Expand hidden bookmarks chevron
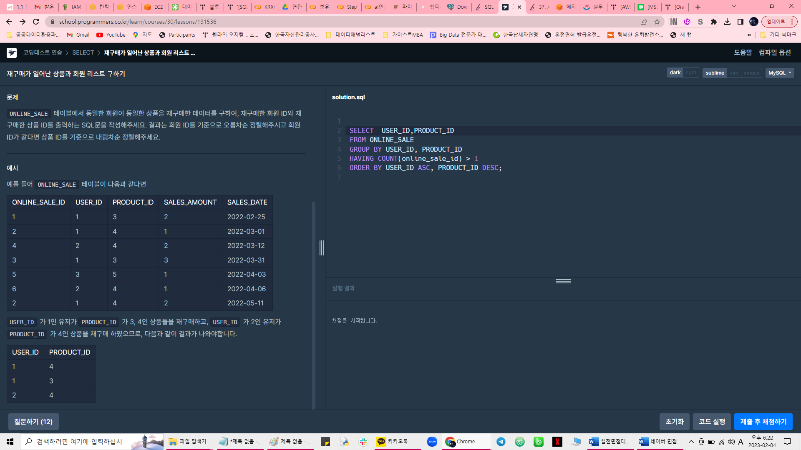 click(749, 35)
